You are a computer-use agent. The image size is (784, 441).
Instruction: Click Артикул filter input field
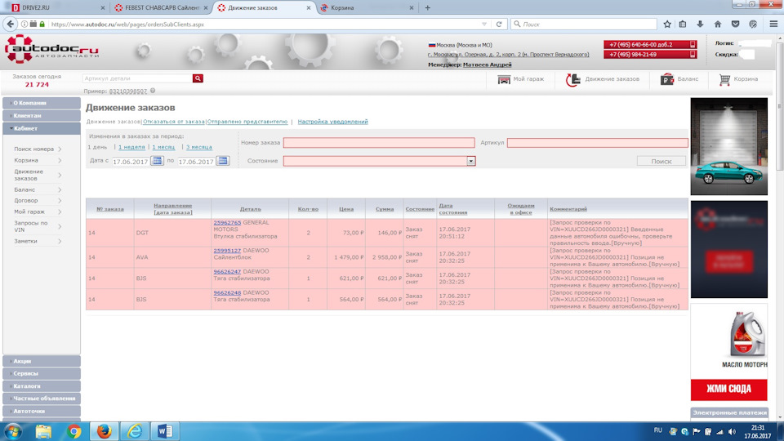coord(598,142)
